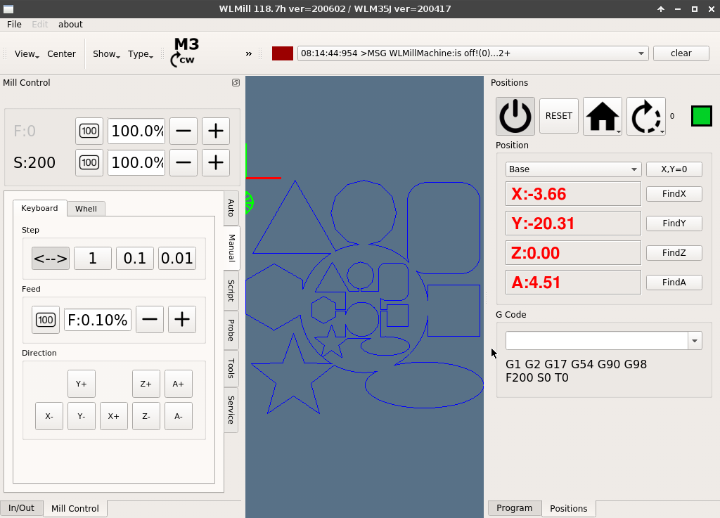Undock the Mill Control panel
The height and width of the screenshot is (518, 720).
[236, 83]
